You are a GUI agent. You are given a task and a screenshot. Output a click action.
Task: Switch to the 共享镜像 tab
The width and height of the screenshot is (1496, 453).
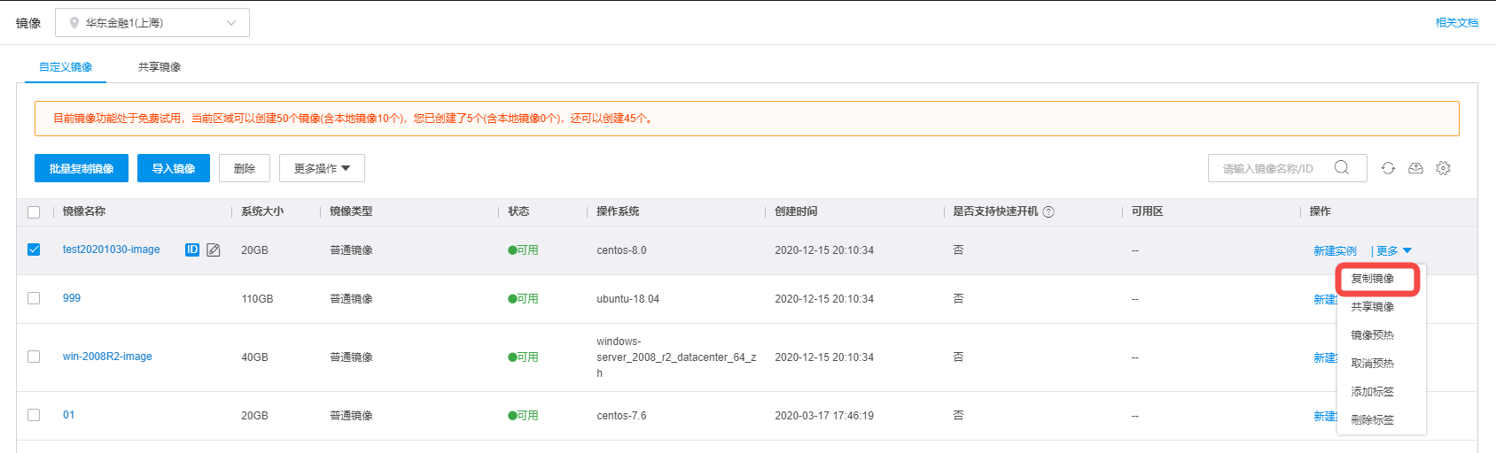click(x=160, y=66)
